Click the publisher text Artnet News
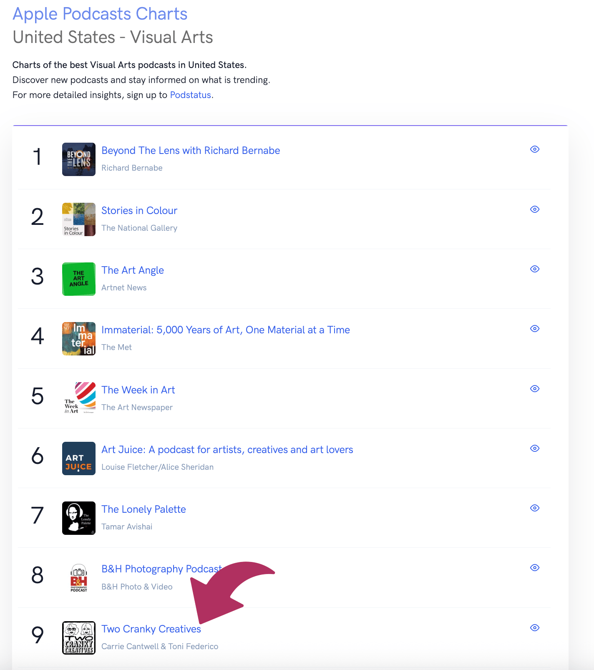 124,288
